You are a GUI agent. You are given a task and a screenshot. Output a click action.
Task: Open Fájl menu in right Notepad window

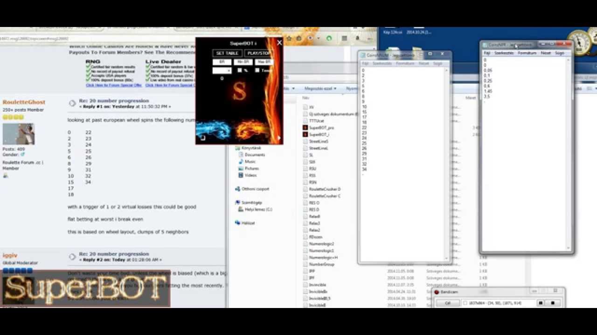[487, 53]
